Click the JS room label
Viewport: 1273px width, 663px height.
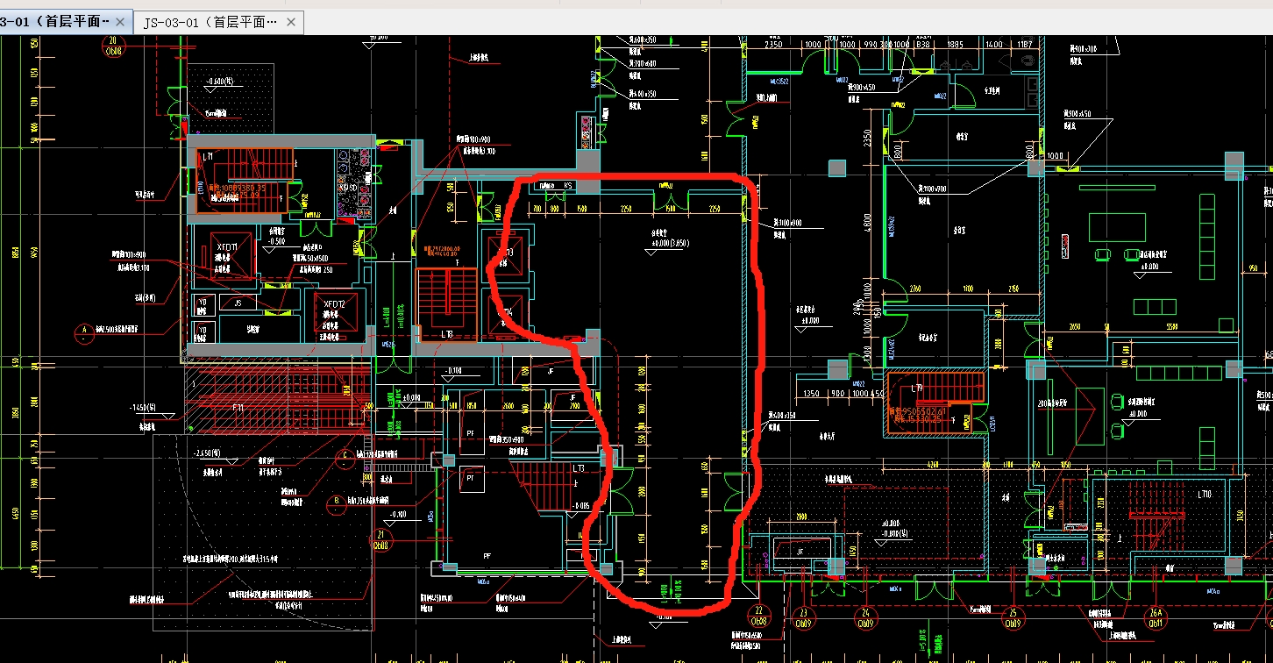[237, 303]
